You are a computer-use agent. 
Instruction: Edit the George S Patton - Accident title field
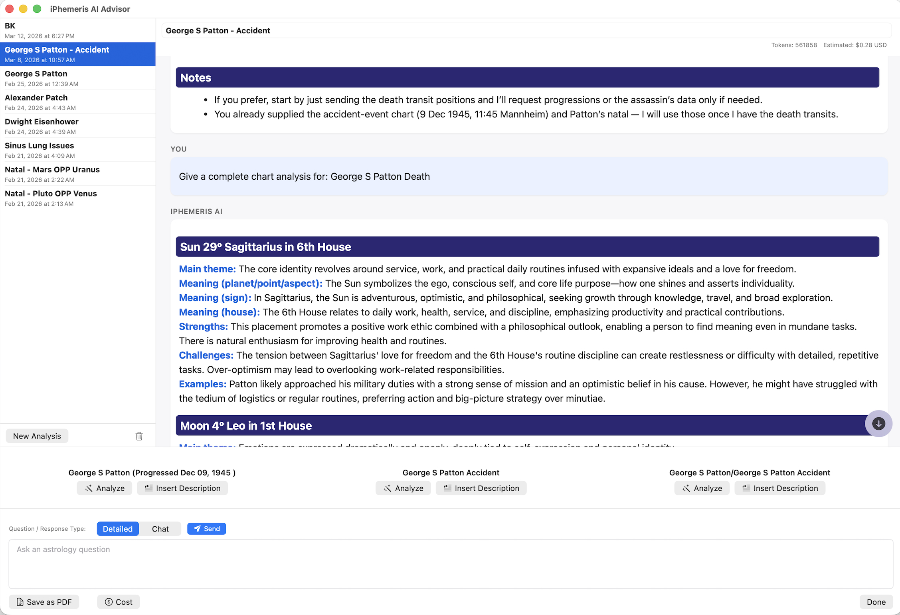(526, 31)
